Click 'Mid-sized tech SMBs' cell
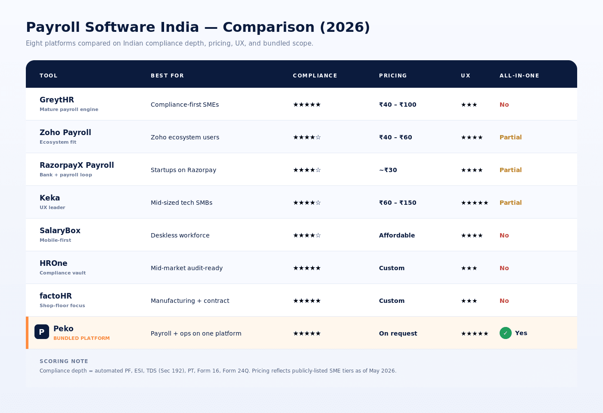 pos(181,203)
